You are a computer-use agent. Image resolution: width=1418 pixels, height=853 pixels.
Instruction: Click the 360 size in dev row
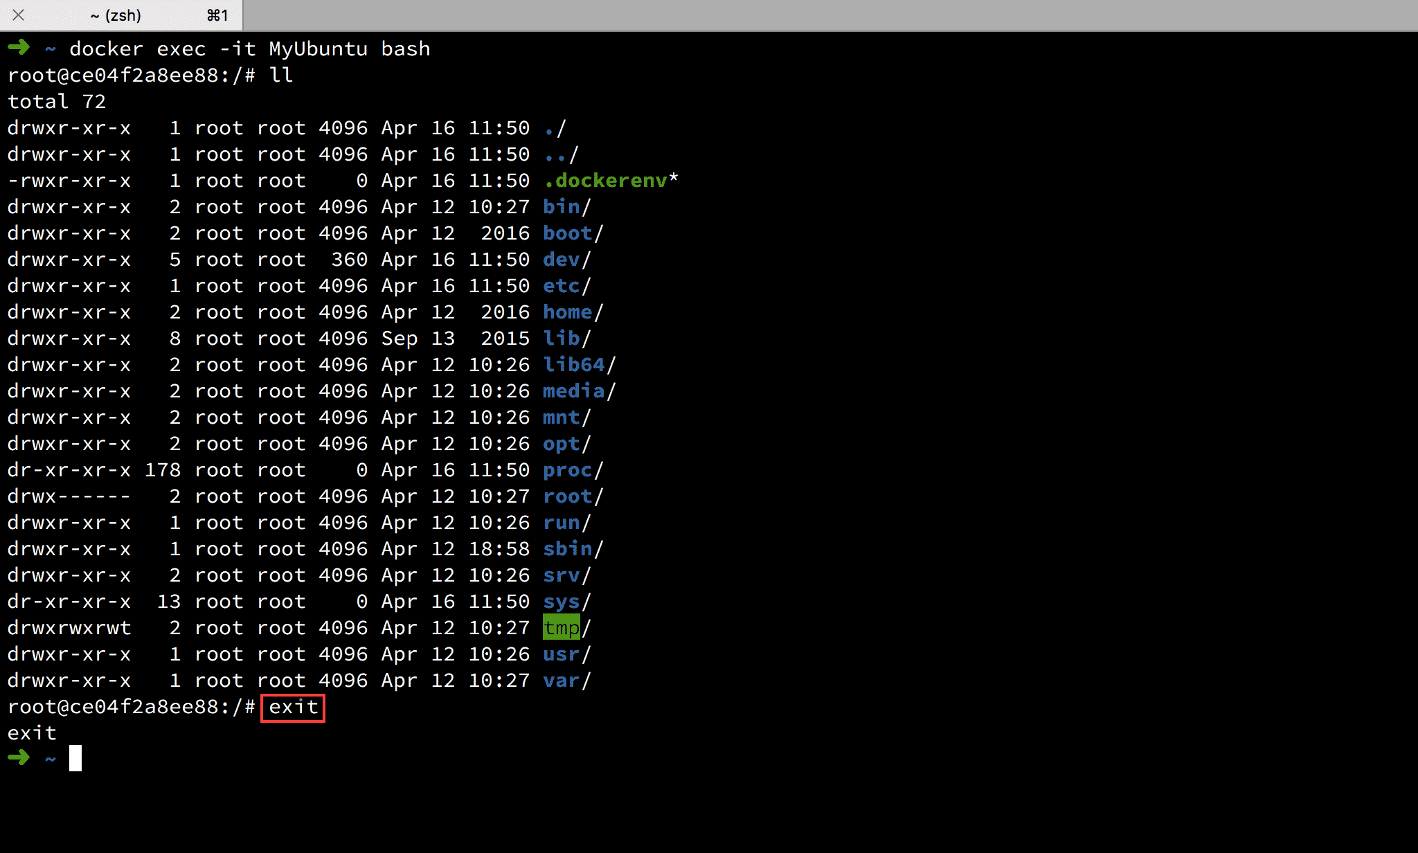tap(350, 260)
